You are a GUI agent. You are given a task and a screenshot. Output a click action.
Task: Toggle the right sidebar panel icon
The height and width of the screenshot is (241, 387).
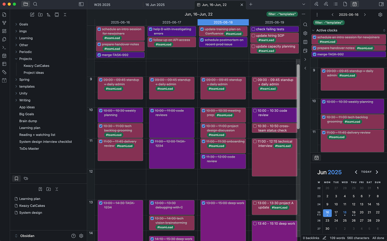(381, 4)
